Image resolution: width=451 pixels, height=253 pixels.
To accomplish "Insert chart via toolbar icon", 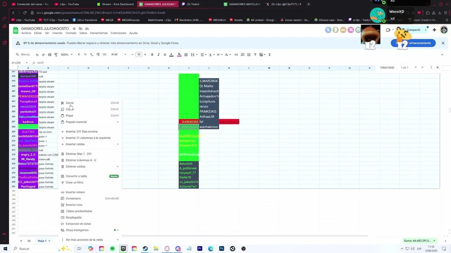I will point(249,54).
